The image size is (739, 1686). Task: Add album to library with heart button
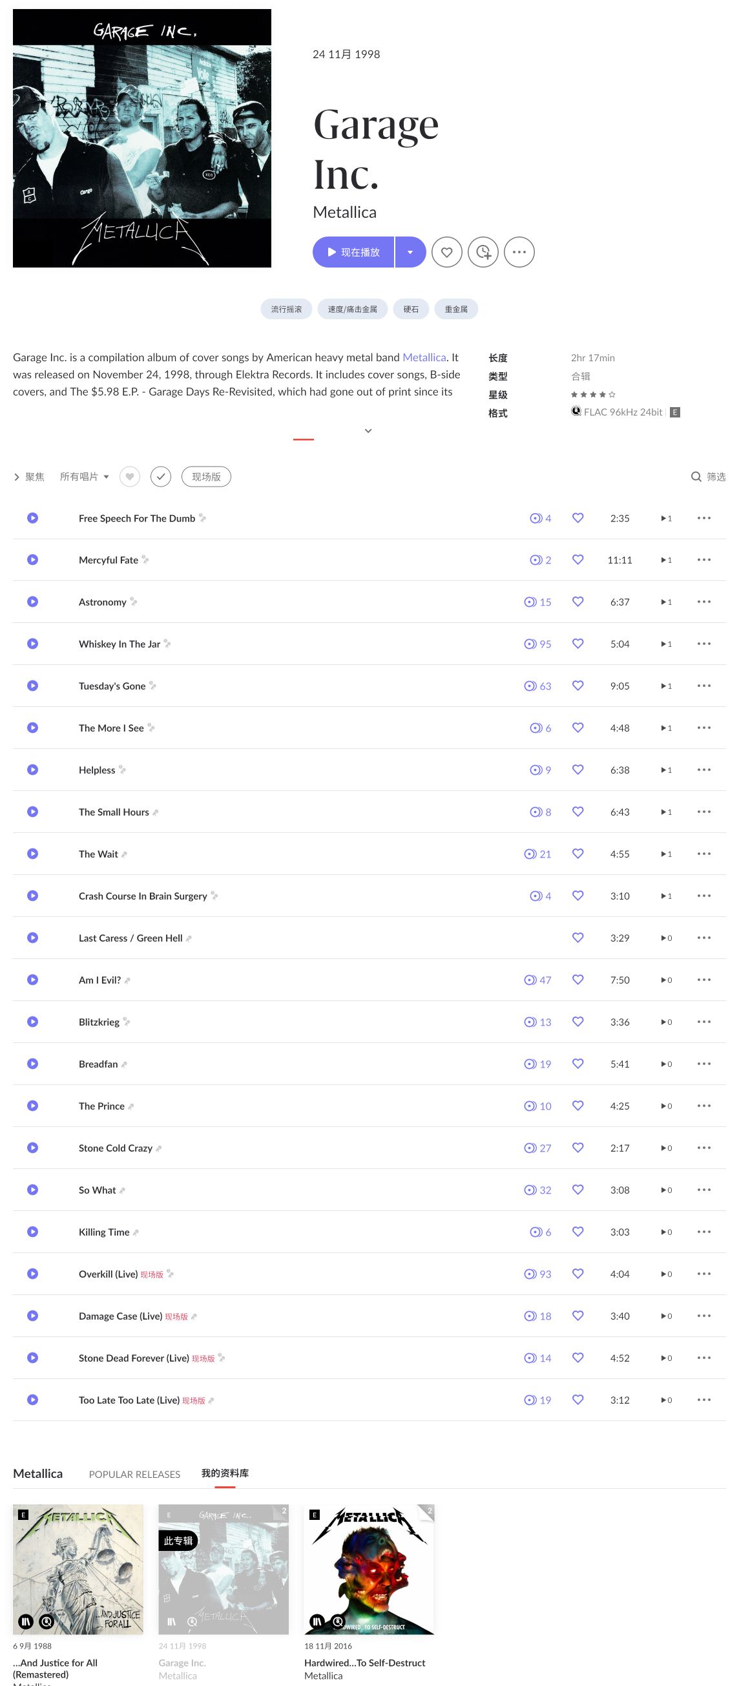click(446, 252)
